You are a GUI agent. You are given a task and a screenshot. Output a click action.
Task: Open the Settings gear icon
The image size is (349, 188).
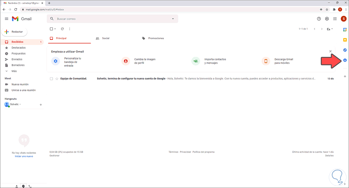click(327, 19)
